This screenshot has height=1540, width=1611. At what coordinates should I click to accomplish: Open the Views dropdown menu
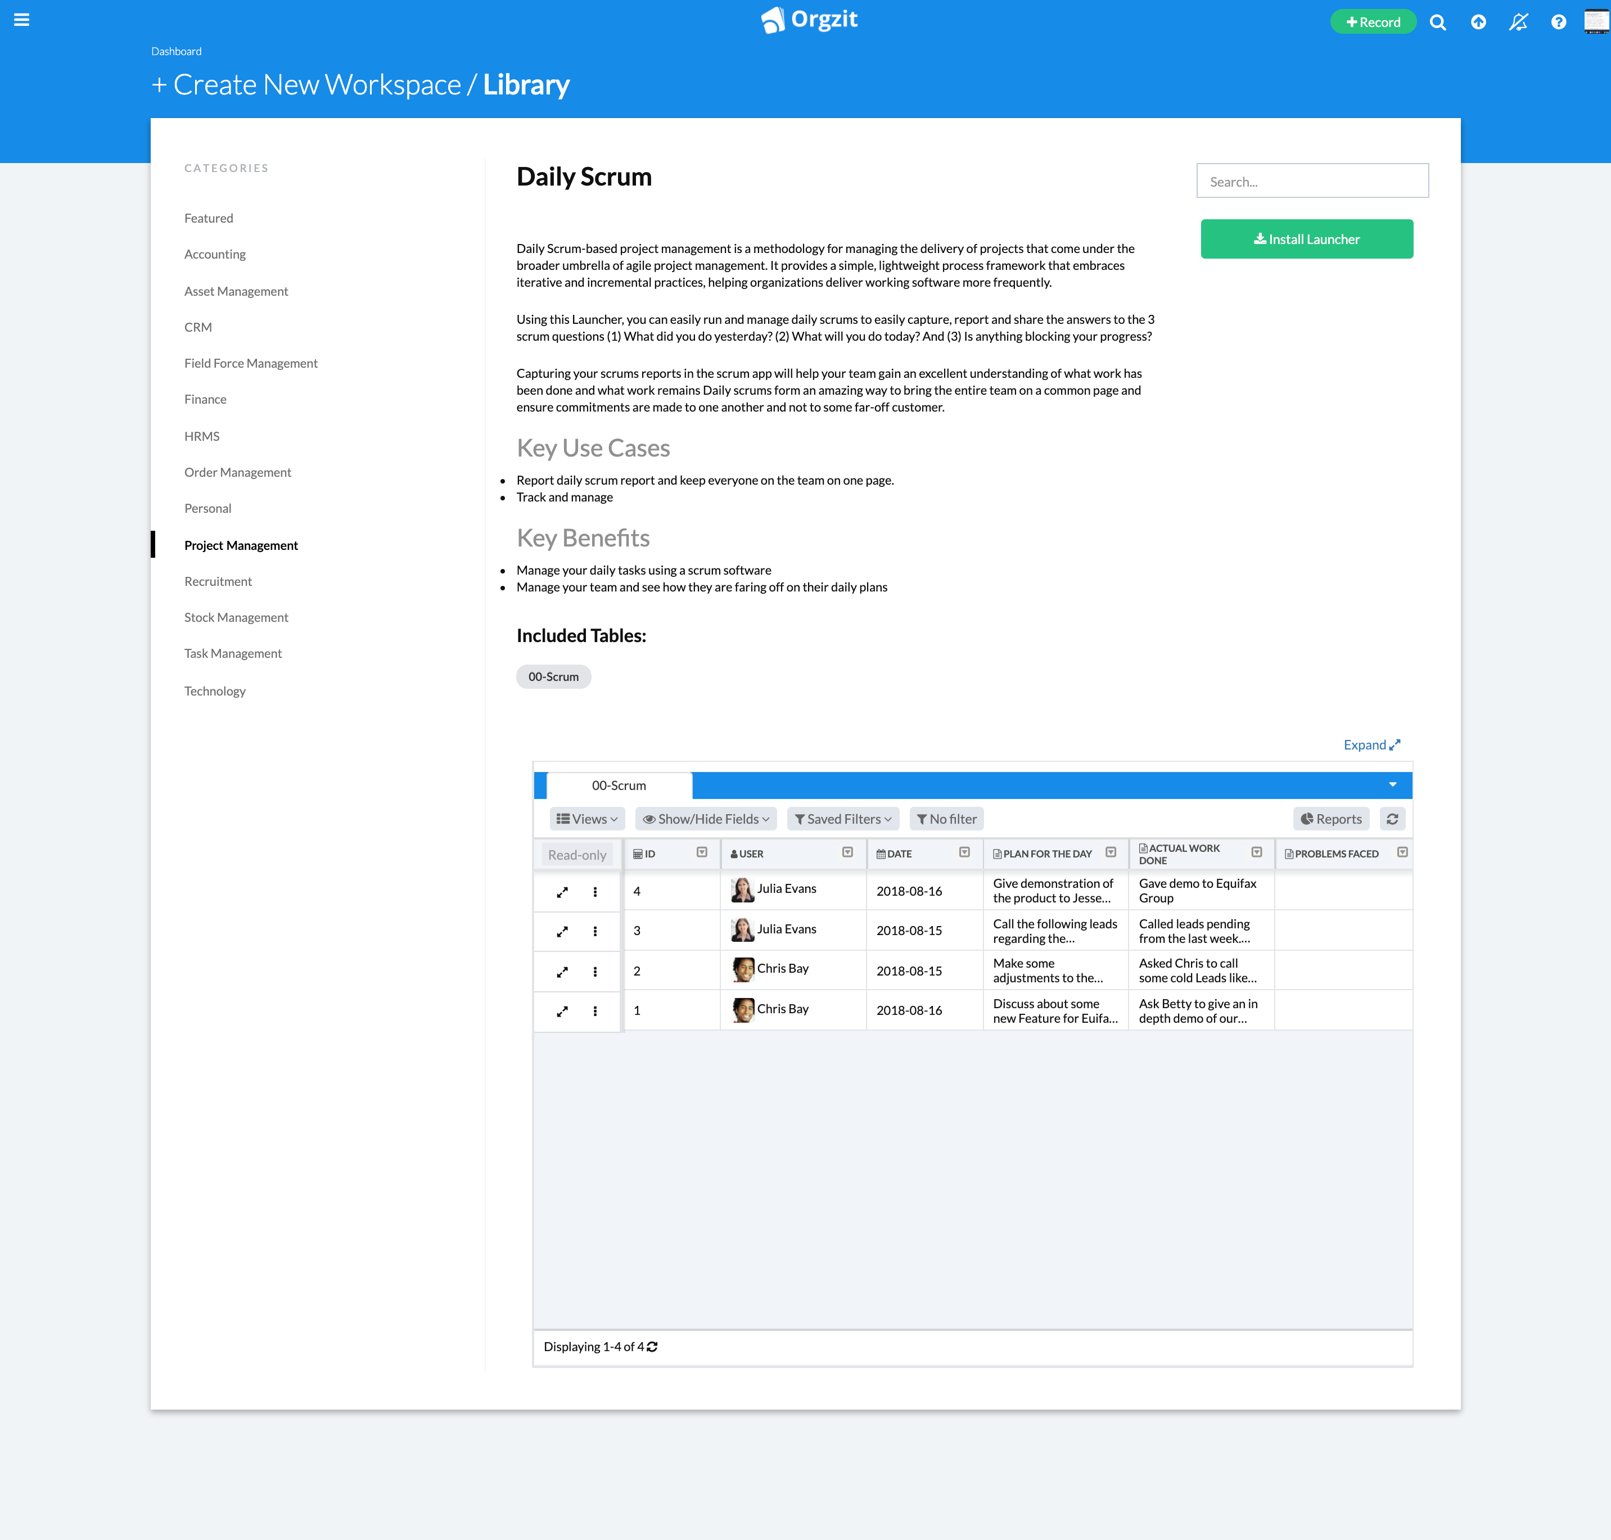pos(585,818)
